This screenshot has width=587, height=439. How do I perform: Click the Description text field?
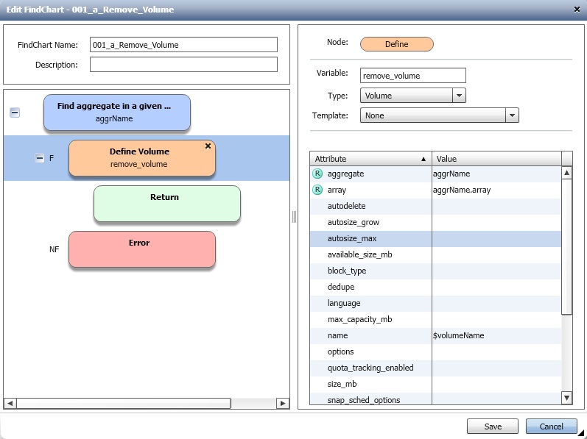coord(183,65)
